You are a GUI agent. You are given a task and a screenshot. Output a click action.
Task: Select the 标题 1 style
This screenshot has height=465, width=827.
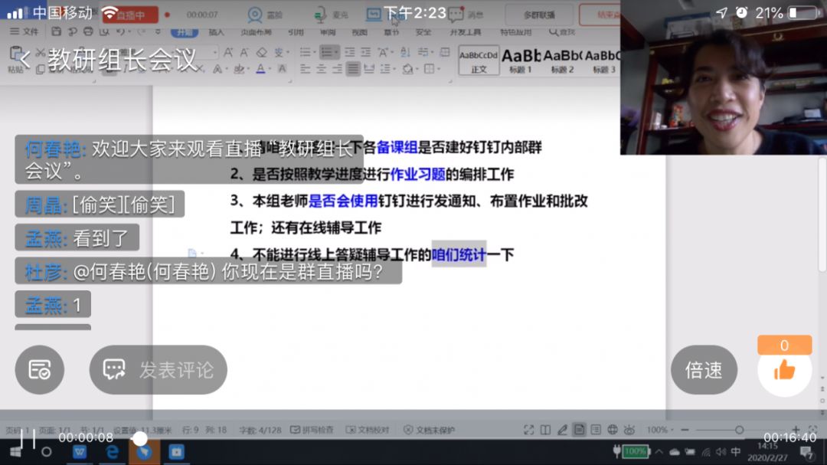coord(521,61)
